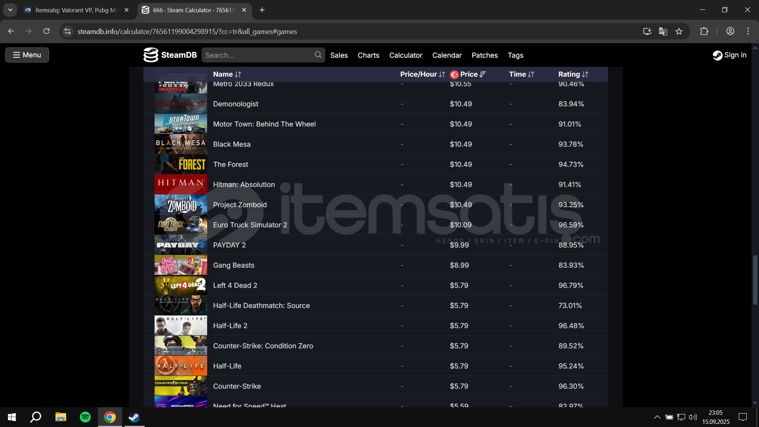This screenshot has height=427, width=759.
Task: Open Counter-Strike: Condition Zero link
Action: pos(263,346)
